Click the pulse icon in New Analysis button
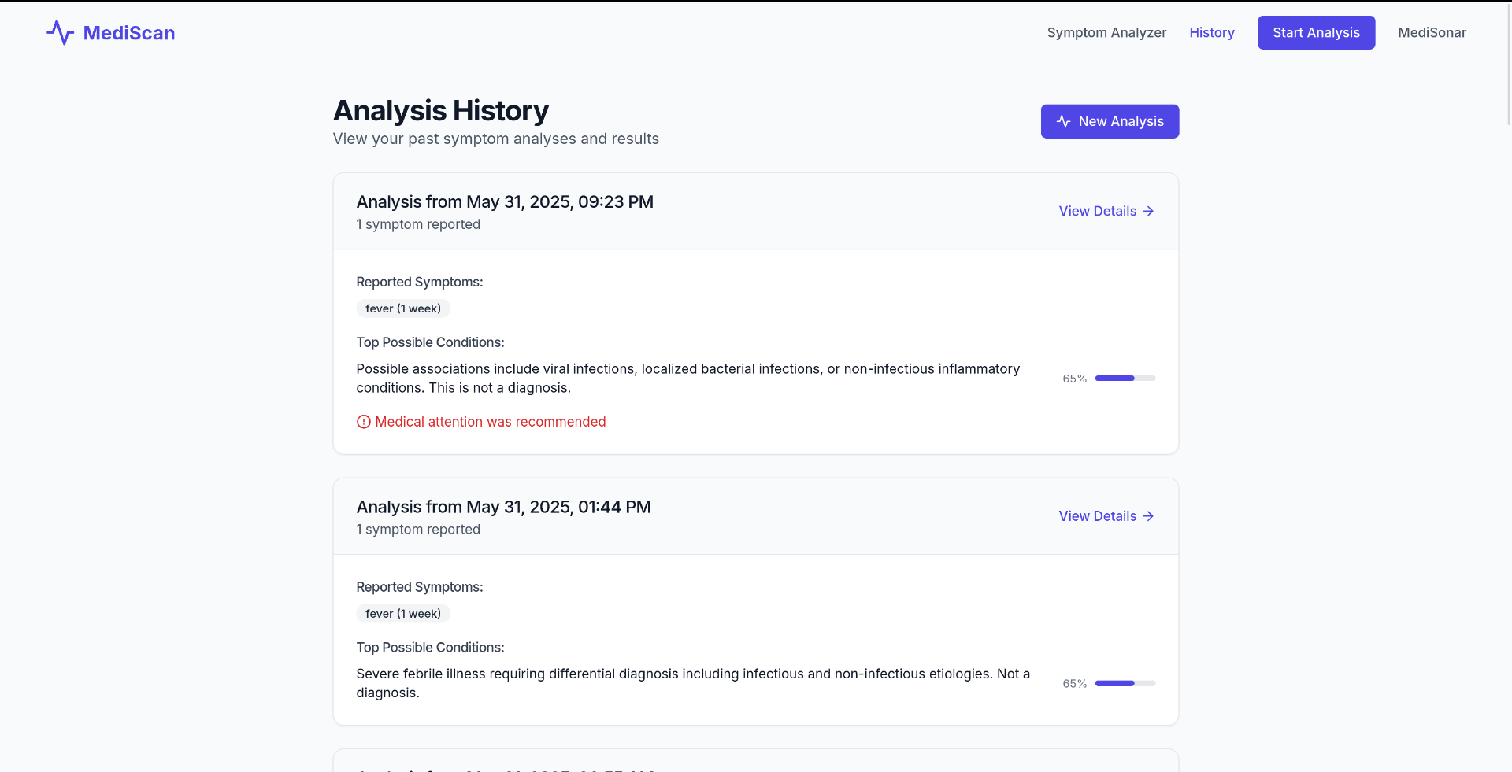 (x=1063, y=121)
